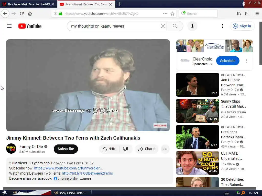Open the YouTube guide hamburger menu
262x196 pixels.
pyautogui.click(x=9, y=26)
